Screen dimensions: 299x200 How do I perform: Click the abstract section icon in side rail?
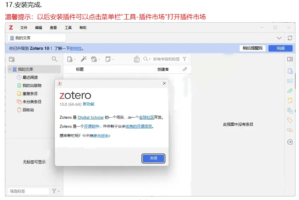click(x=290, y=81)
